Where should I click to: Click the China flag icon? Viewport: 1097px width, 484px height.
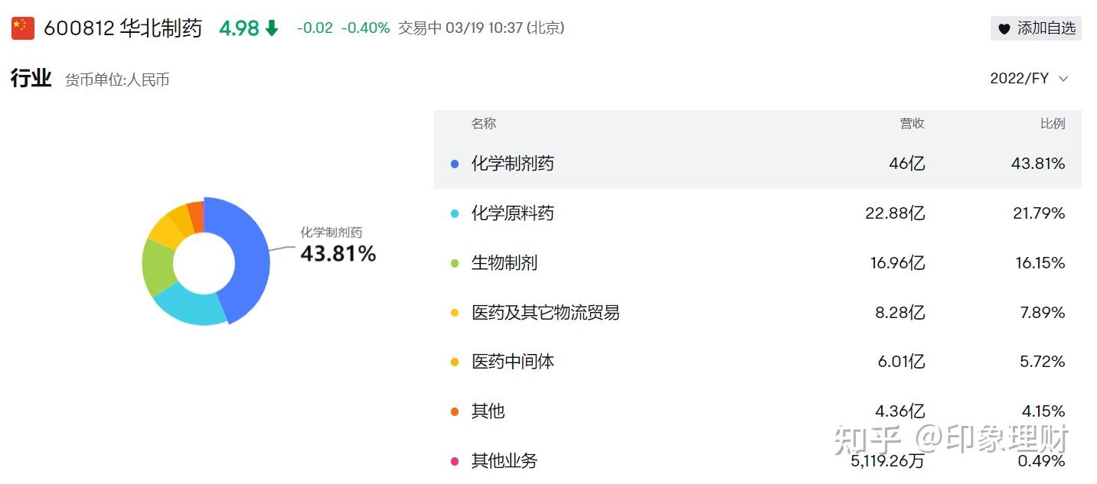click(23, 29)
